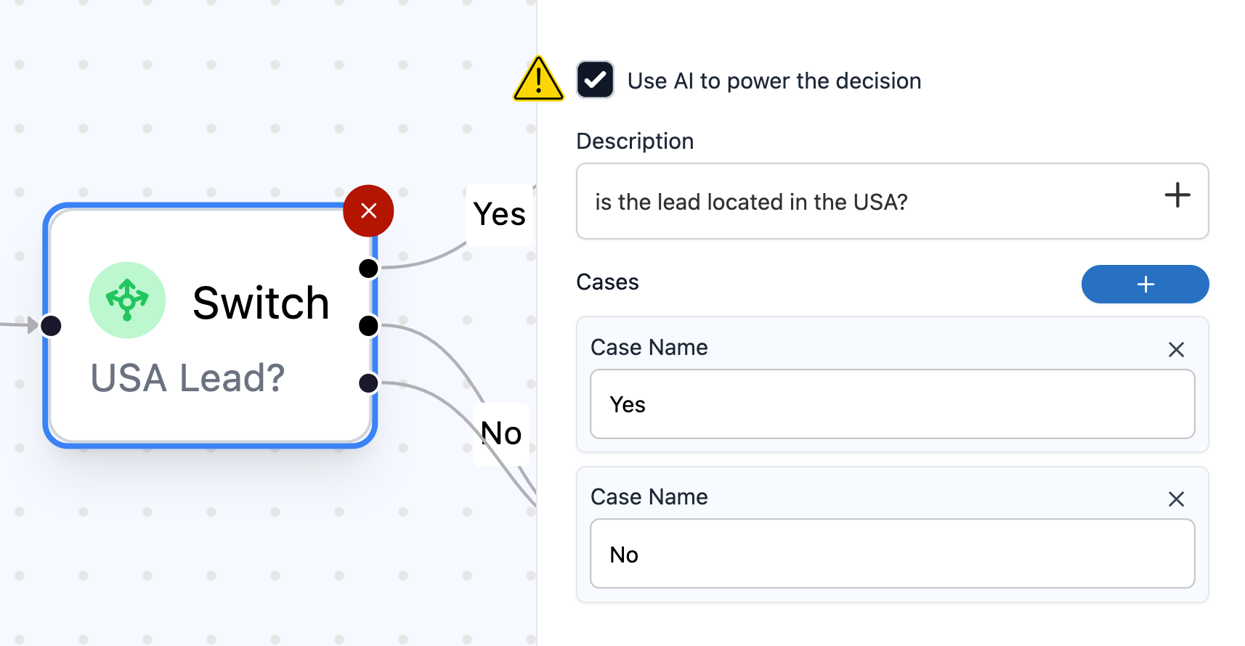
Task: Remove the No case with X
Action: 1176,499
